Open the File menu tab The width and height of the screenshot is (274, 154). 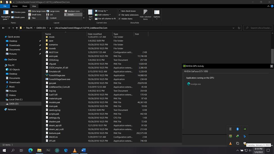(5, 6)
